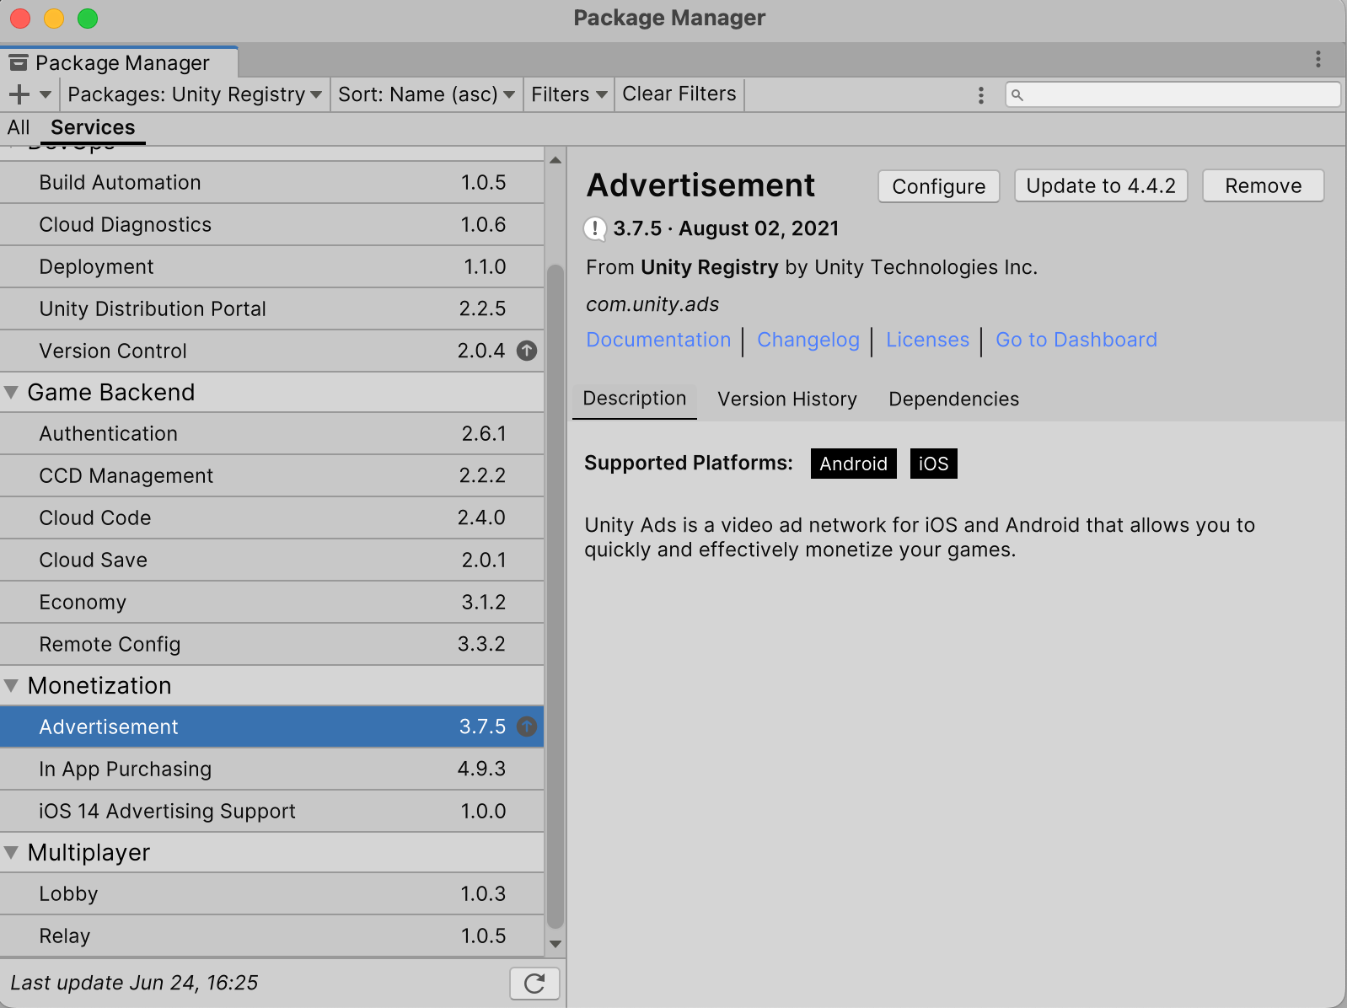Open the Sort: Name (asc) dropdown
1347x1008 pixels.
click(426, 94)
